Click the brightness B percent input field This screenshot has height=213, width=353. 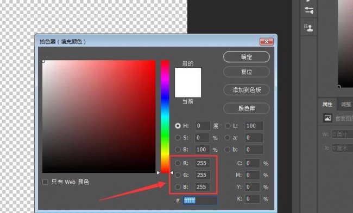[x=203, y=150]
